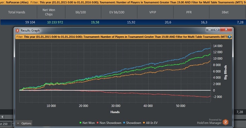246x128 pixels.
Task: Click the Big Blinds axis label
Action: point(226,72)
